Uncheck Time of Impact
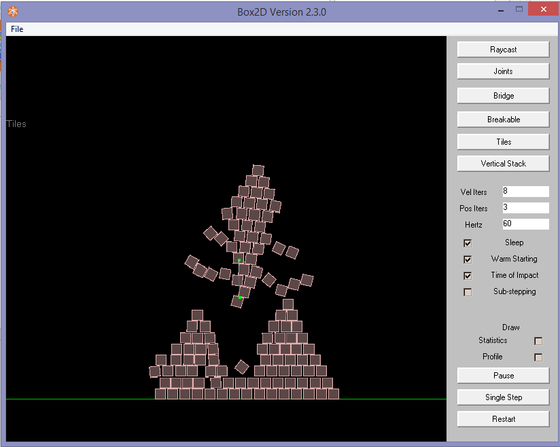Viewport: 560px width, 447px height. pyautogui.click(x=468, y=276)
